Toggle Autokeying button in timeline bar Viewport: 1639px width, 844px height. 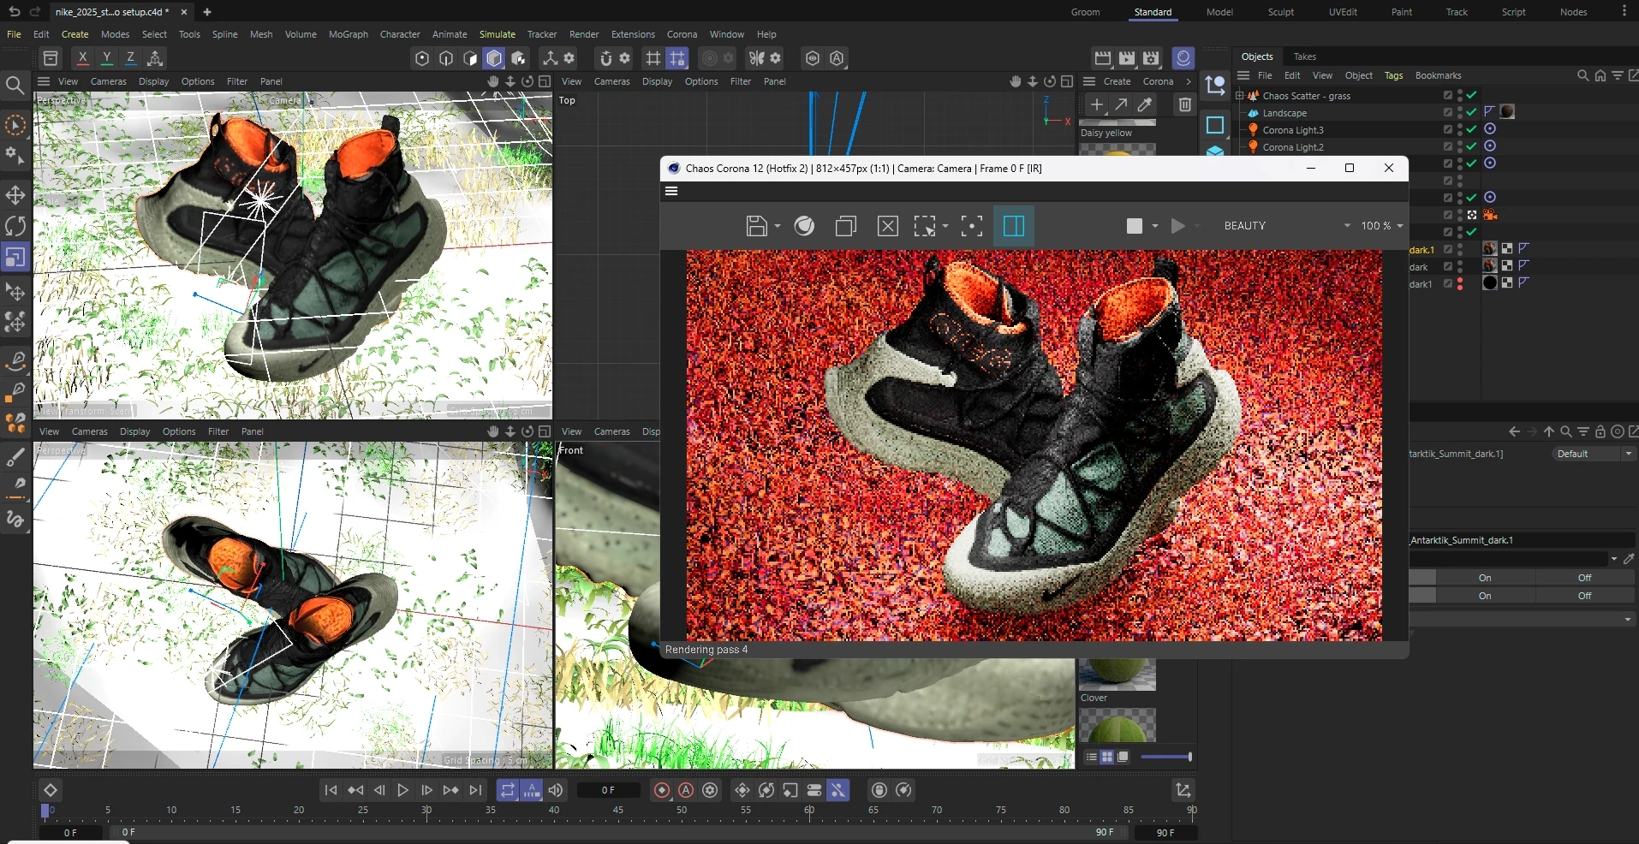pyautogui.click(x=686, y=790)
